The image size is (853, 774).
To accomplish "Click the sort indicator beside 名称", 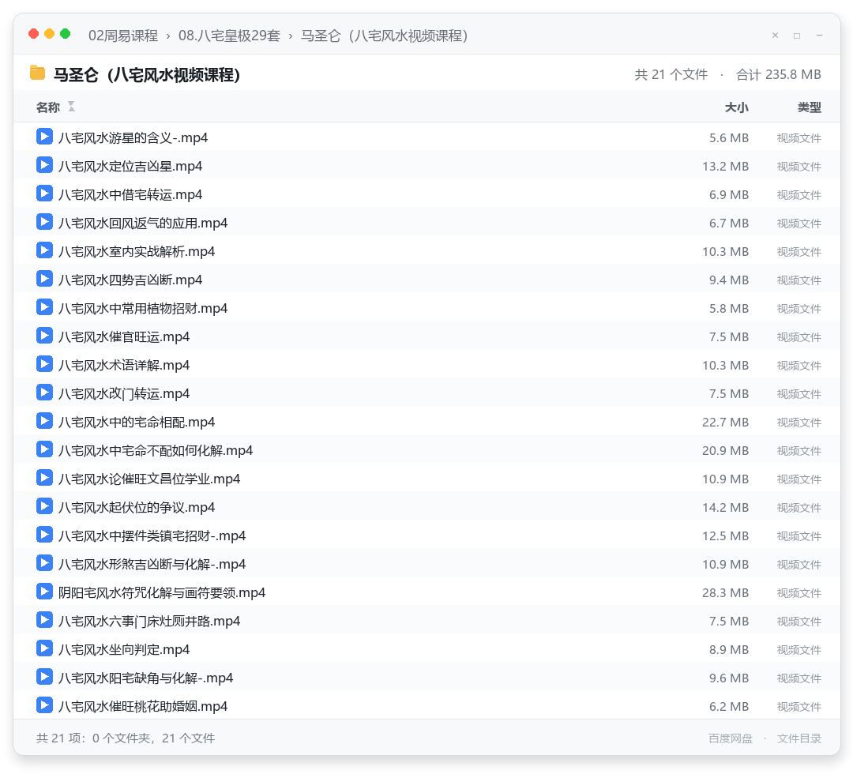I will point(71,107).
